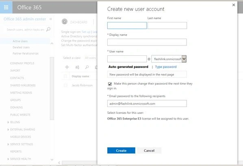
Task: Toggle the change password at next sign-in checkbox
Action: click(x=110, y=84)
